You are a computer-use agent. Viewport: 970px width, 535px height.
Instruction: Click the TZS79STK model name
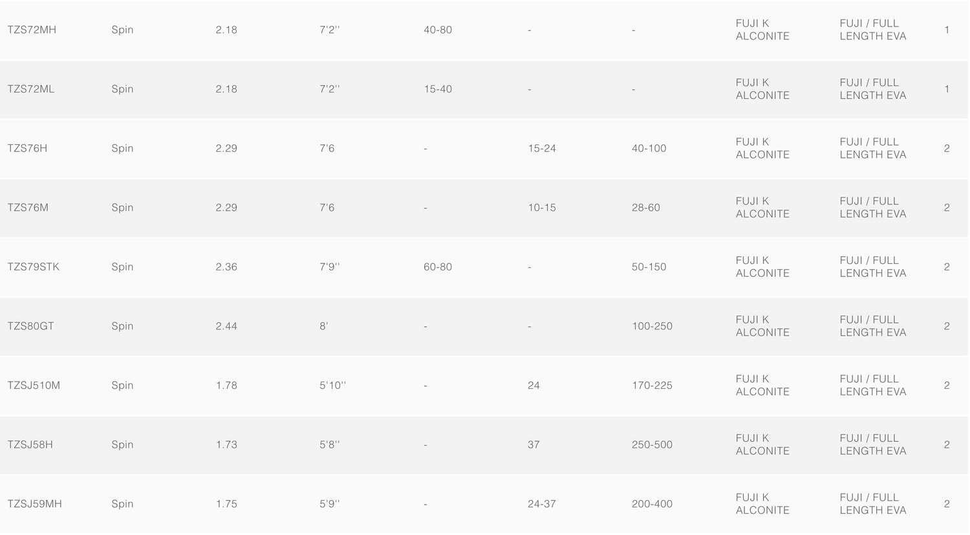tap(34, 267)
